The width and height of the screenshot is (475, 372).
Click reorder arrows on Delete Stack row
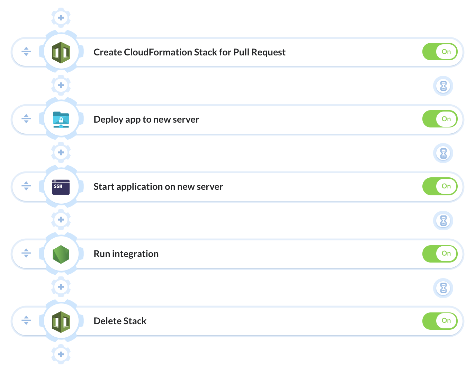26,321
